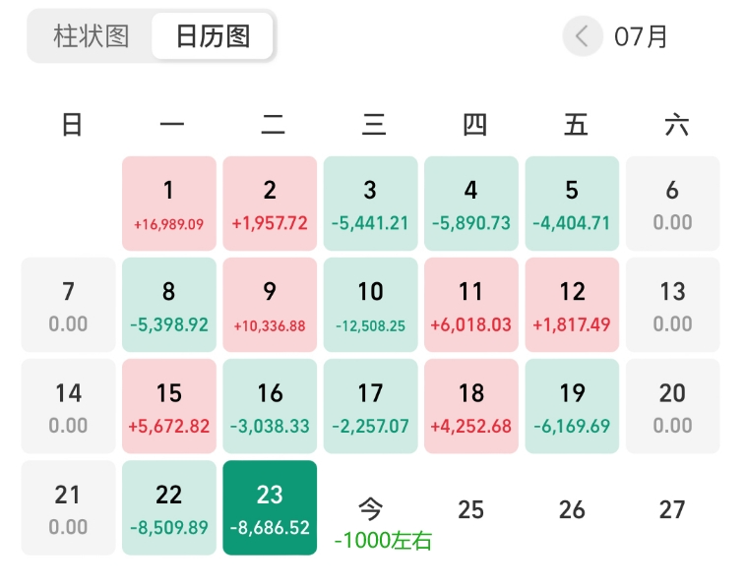Open day 3 cell showing -5,441.21
Viewport: 746px width, 585px height.
pyautogui.click(x=371, y=204)
